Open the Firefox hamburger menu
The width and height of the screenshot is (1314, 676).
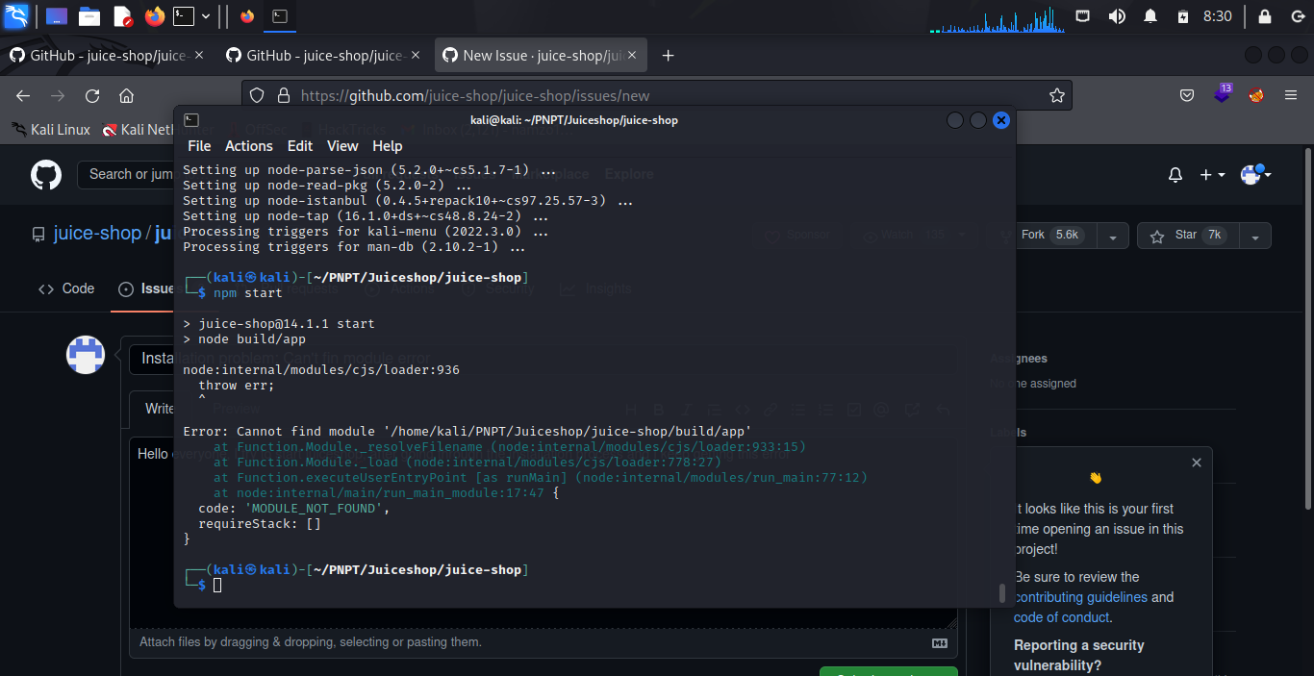tap(1291, 95)
